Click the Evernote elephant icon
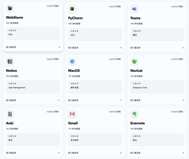 click(x=135, y=114)
